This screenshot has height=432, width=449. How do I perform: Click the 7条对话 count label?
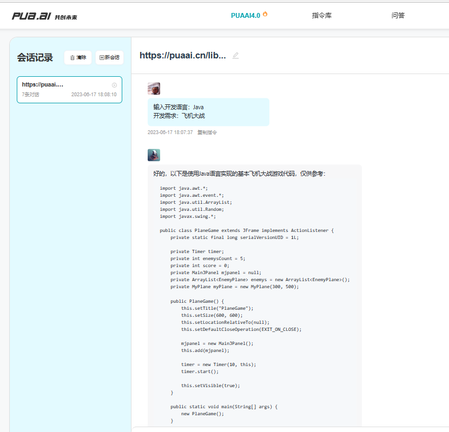click(30, 95)
